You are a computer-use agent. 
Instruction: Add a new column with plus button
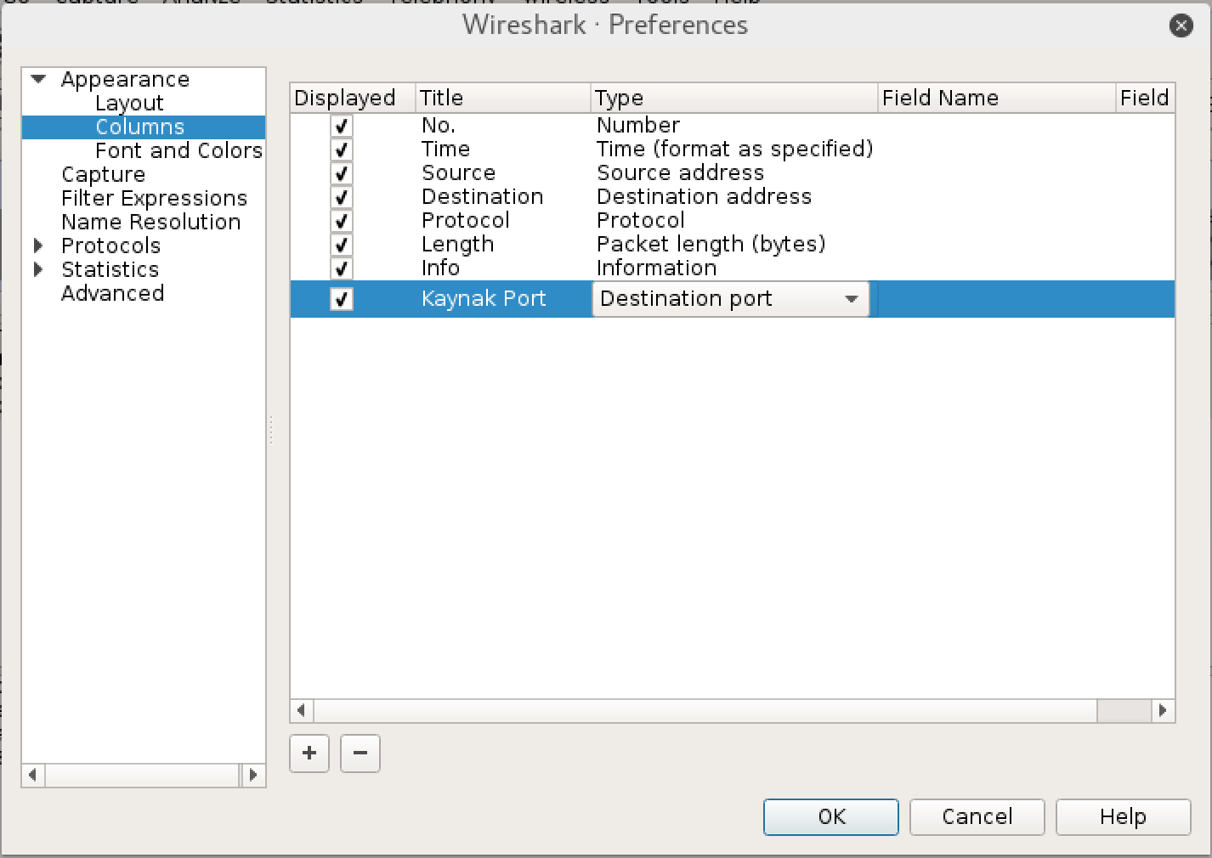click(309, 753)
